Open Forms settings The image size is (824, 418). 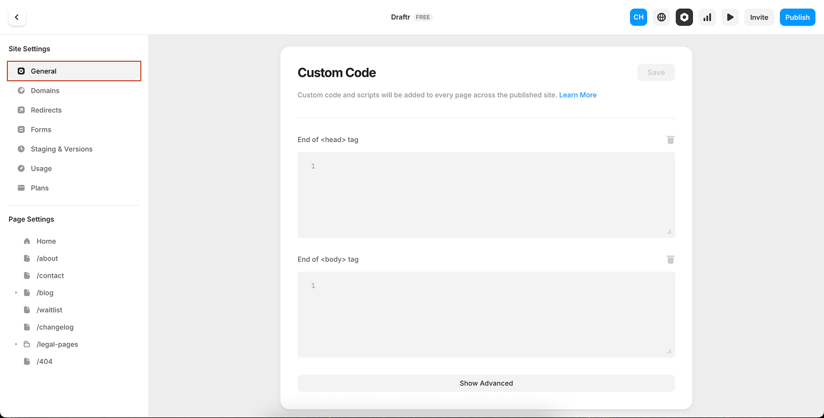point(74,129)
